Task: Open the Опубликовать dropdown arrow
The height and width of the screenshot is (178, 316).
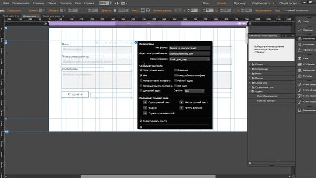Action: pyautogui.click(x=273, y=3)
